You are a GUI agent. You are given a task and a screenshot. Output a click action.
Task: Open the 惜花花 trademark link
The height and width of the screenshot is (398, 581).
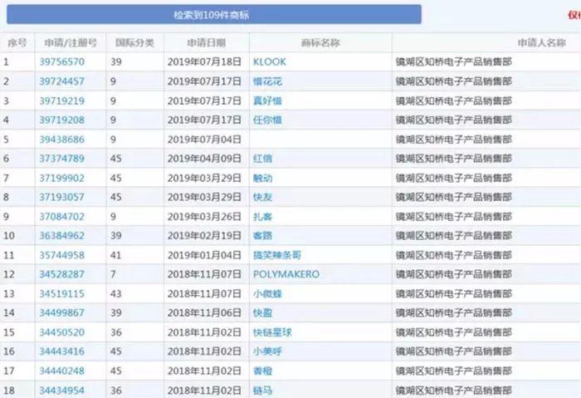click(x=267, y=81)
